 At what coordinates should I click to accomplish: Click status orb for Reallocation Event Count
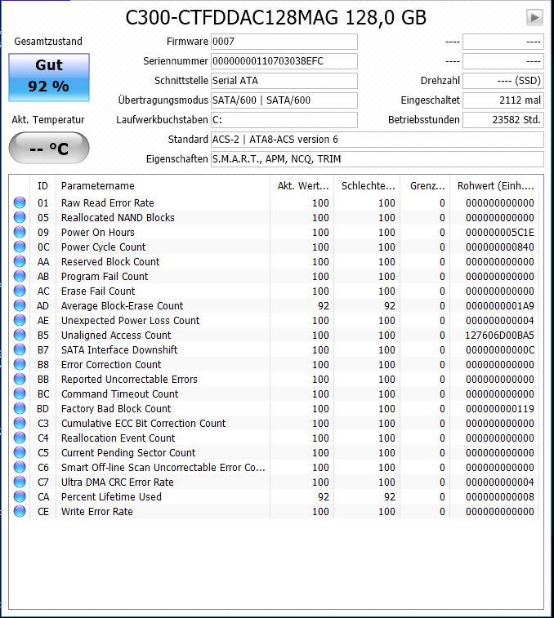(x=20, y=438)
